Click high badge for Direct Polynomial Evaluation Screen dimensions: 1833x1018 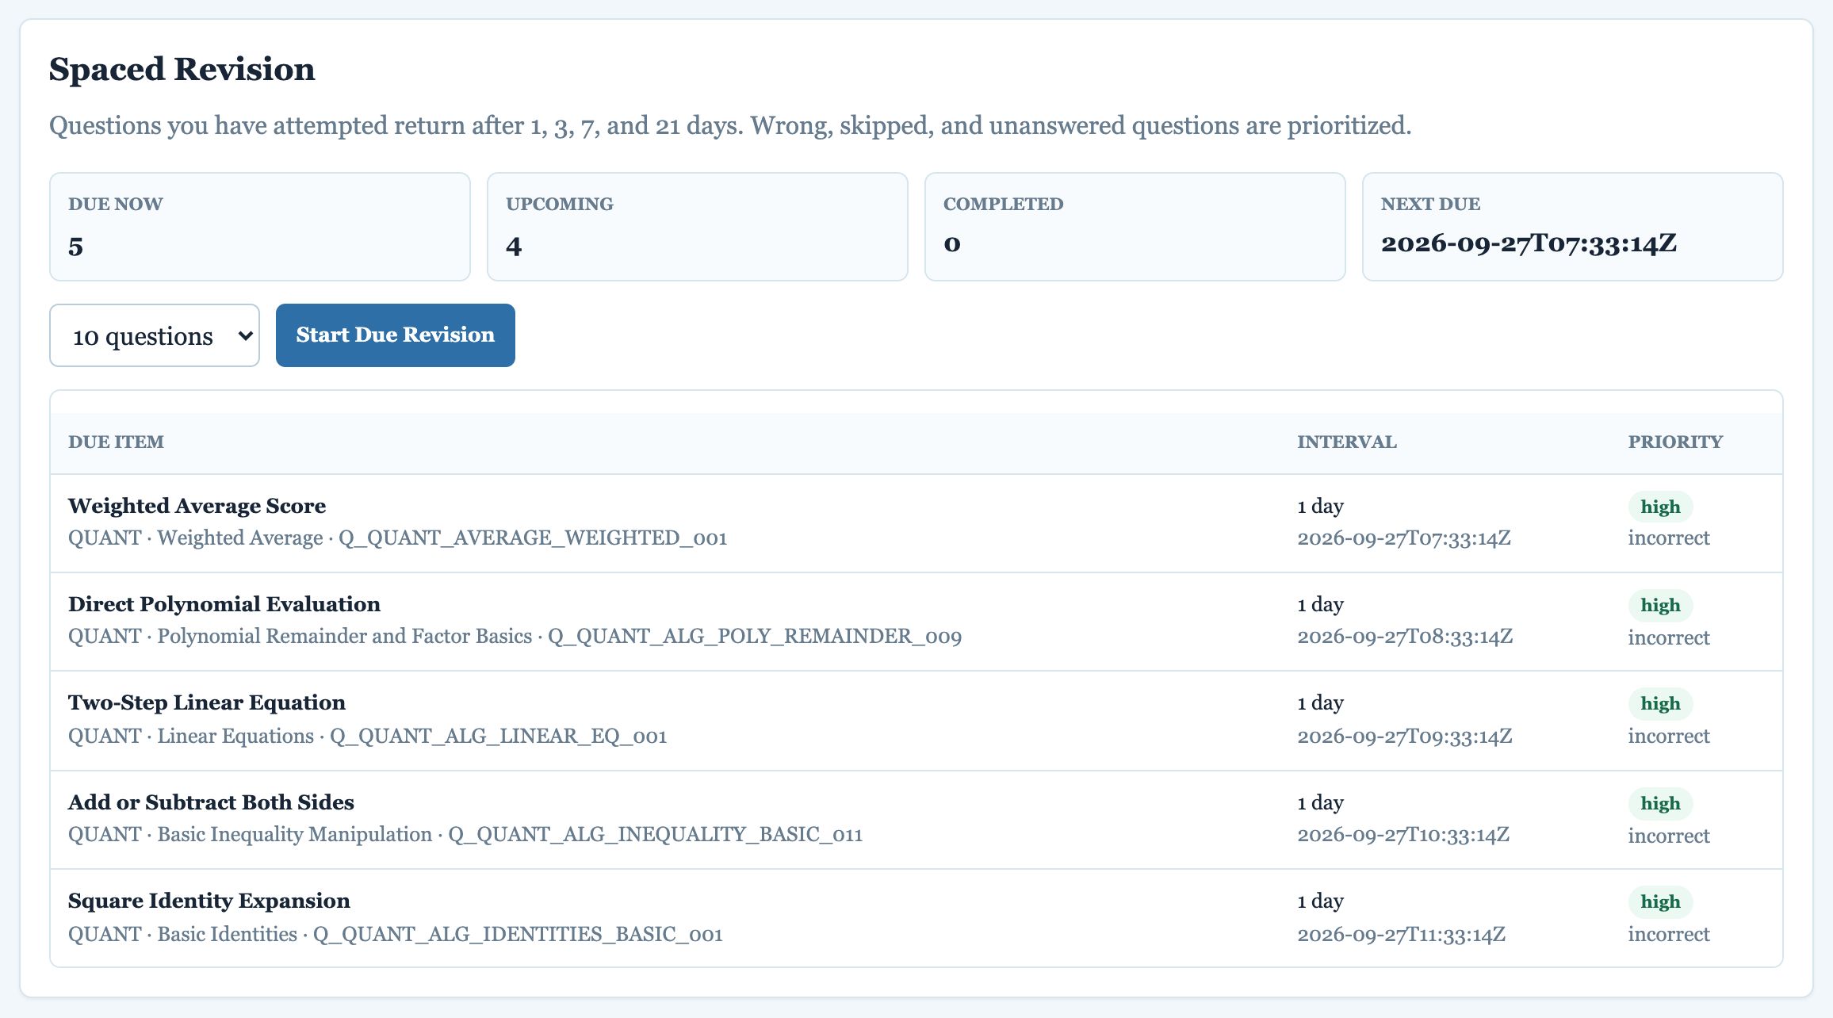pyautogui.click(x=1660, y=605)
